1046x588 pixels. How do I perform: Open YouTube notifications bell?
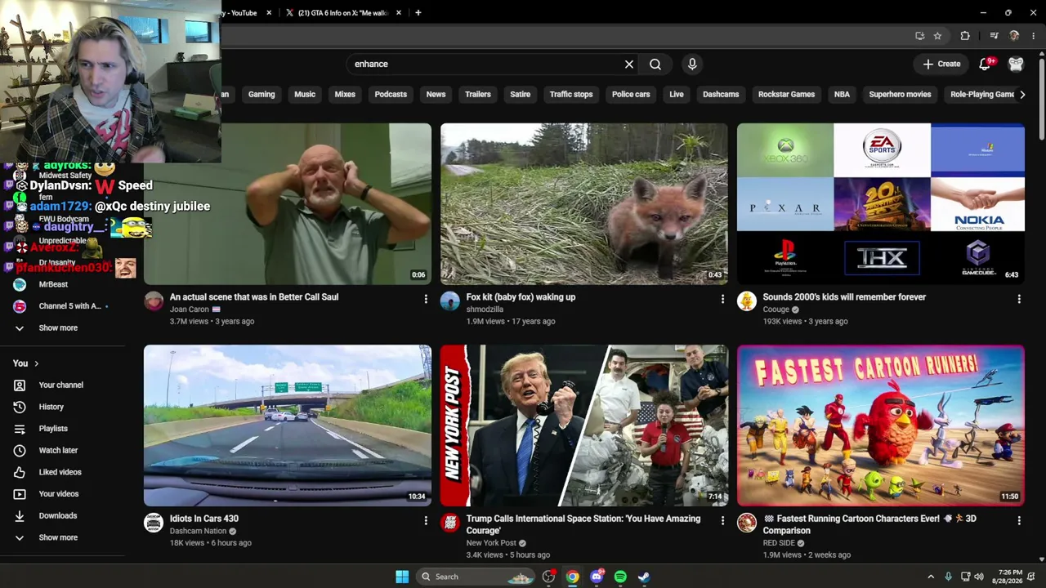coord(985,64)
